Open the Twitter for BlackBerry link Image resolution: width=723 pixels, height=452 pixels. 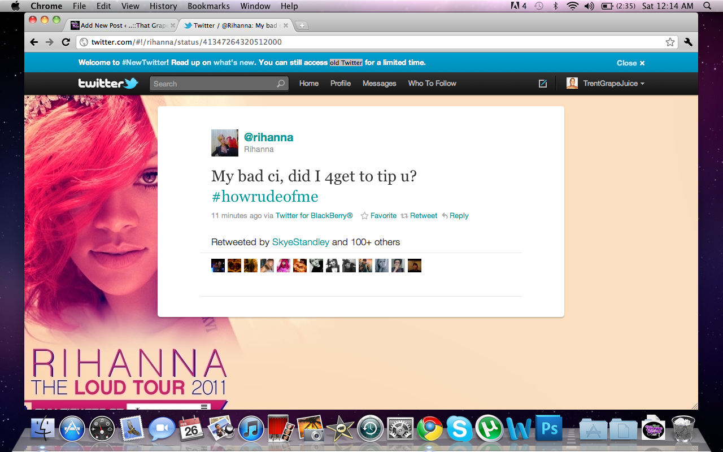pyautogui.click(x=314, y=216)
